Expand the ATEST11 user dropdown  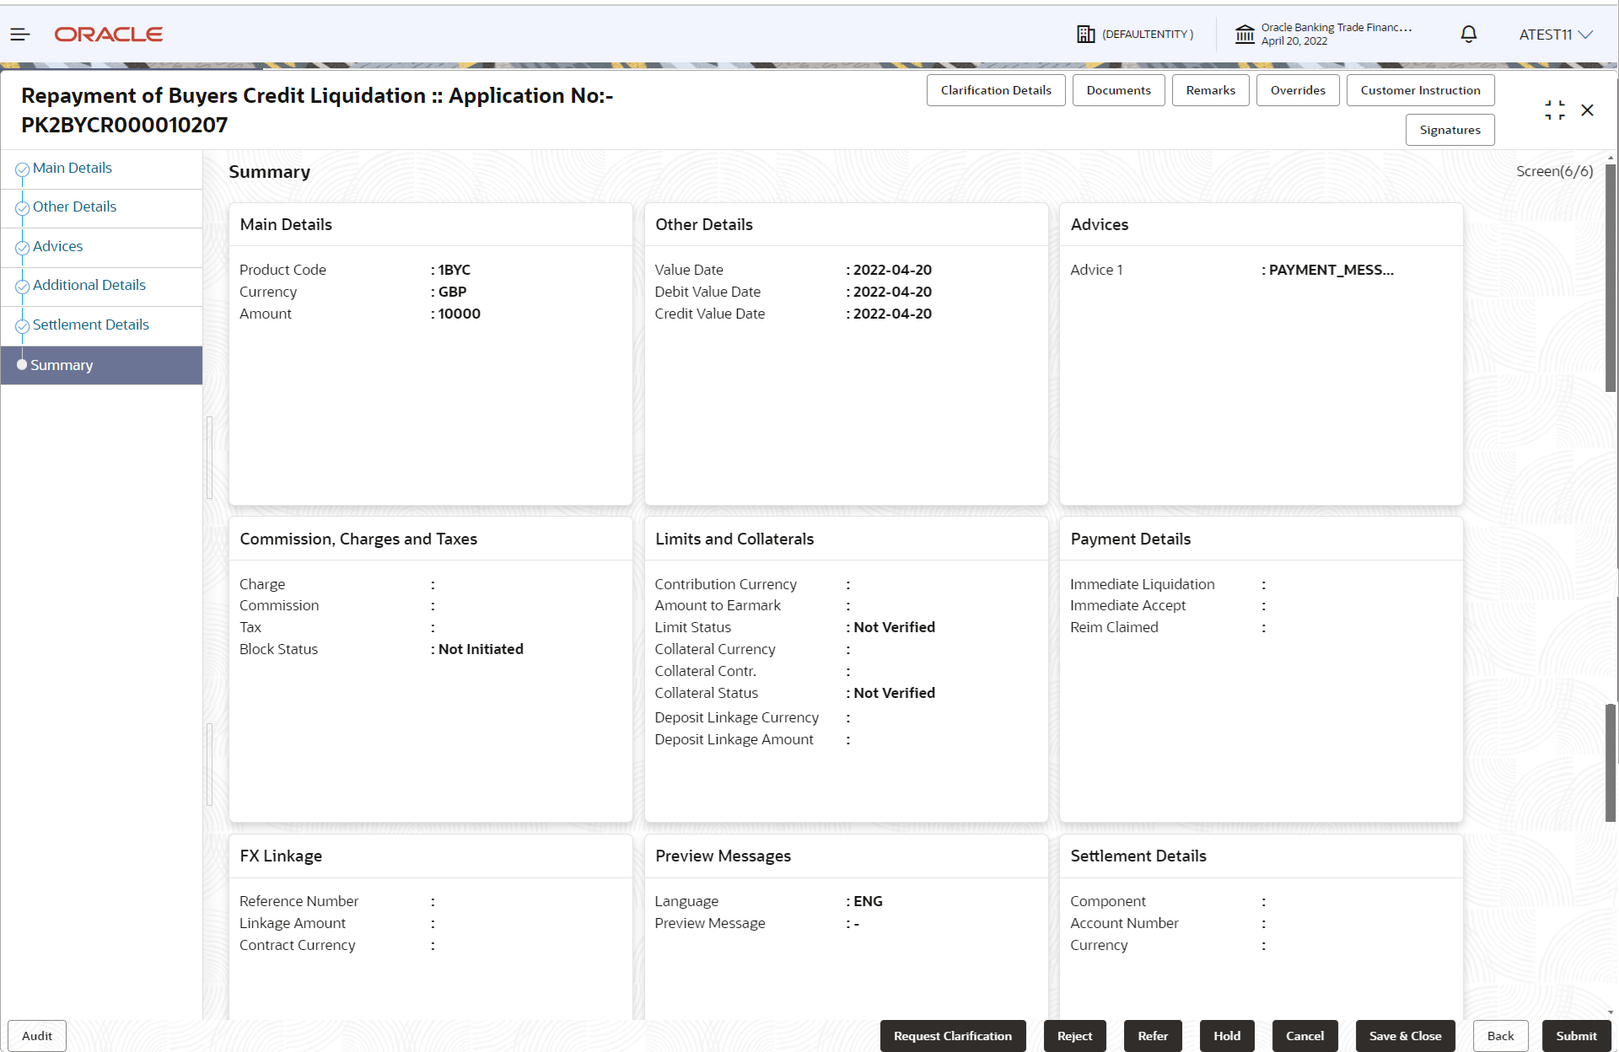[x=1556, y=35]
